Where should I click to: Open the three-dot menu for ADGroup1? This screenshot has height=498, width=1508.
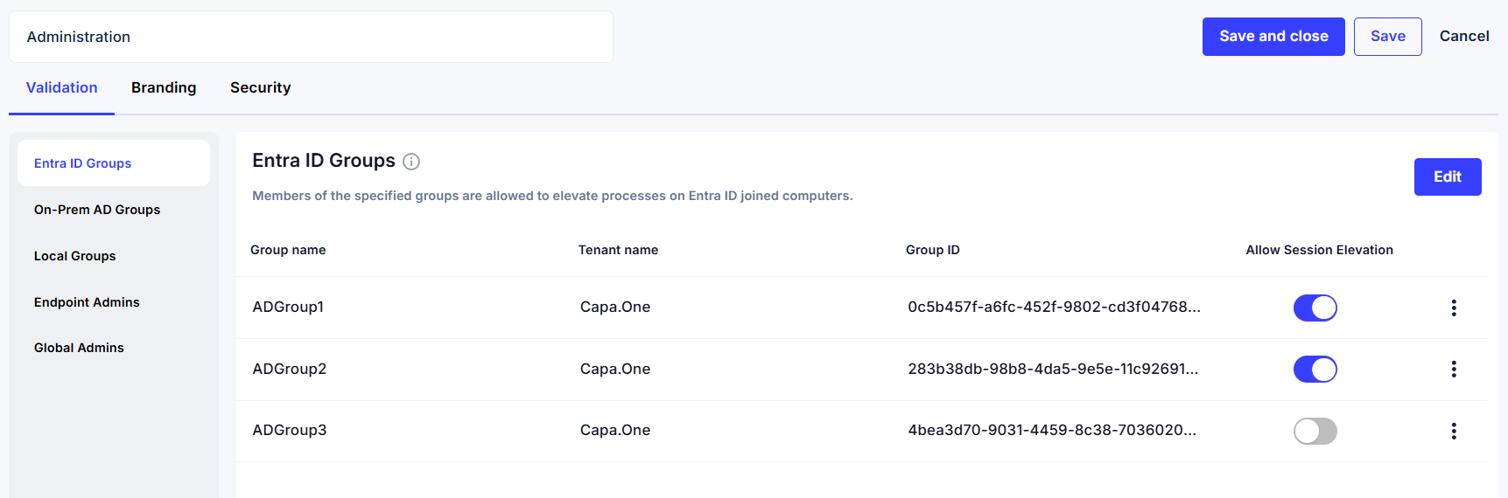[x=1454, y=308]
